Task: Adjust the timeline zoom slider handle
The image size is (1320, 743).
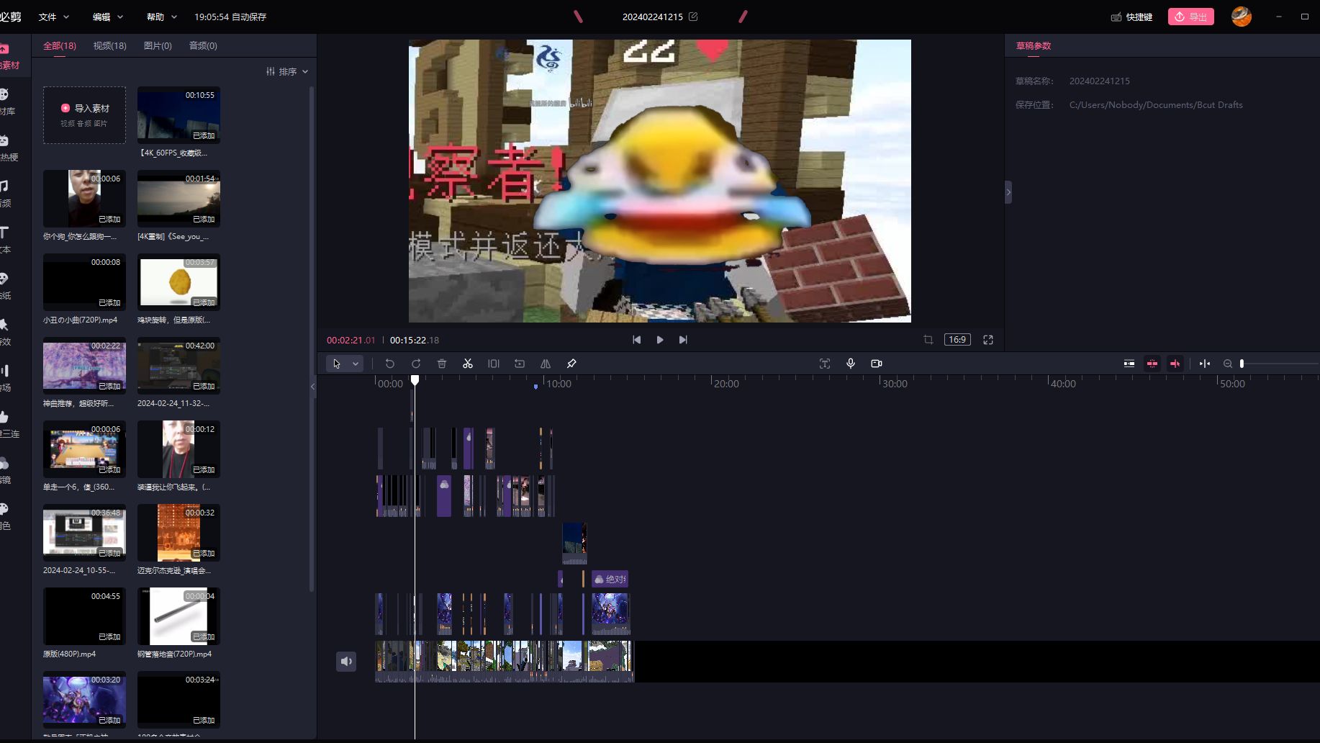Action: click(1242, 364)
